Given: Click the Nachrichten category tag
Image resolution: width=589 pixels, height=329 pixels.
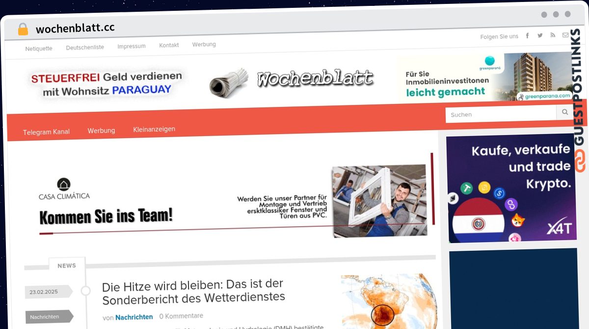Looking at the screenshot, I should pos(49,317).
